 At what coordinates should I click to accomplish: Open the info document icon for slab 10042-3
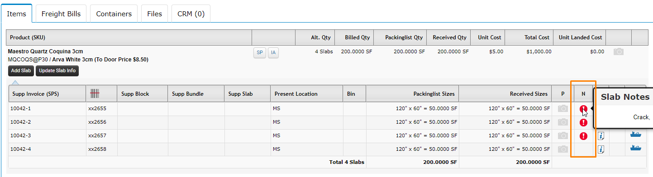[x=601, y=136]
